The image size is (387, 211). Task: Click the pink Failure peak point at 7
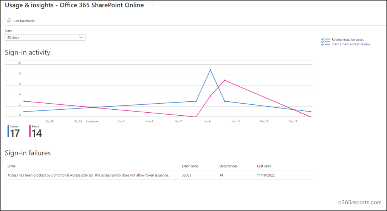point(224,80)
